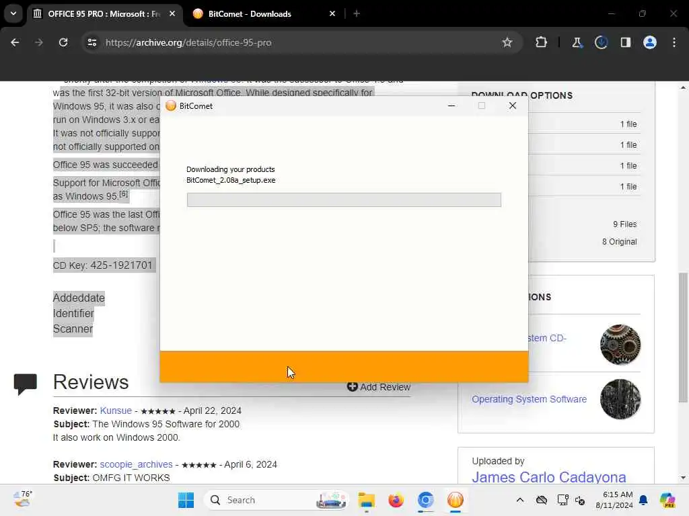Image resolution: width=689 pixels, height=516 pixels.
Task: Open Windows Start menu
Action: [x=186, y=500]
